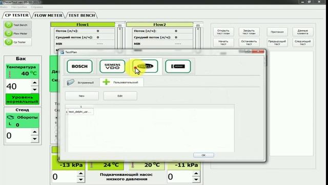Click the TestPlan dialog title icon
The width and height of the screenshot is (328, 185).
coord(62,52)
